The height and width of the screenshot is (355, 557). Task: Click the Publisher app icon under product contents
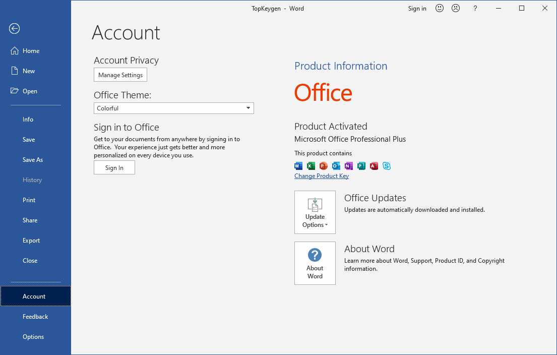(x=361, y=166)
